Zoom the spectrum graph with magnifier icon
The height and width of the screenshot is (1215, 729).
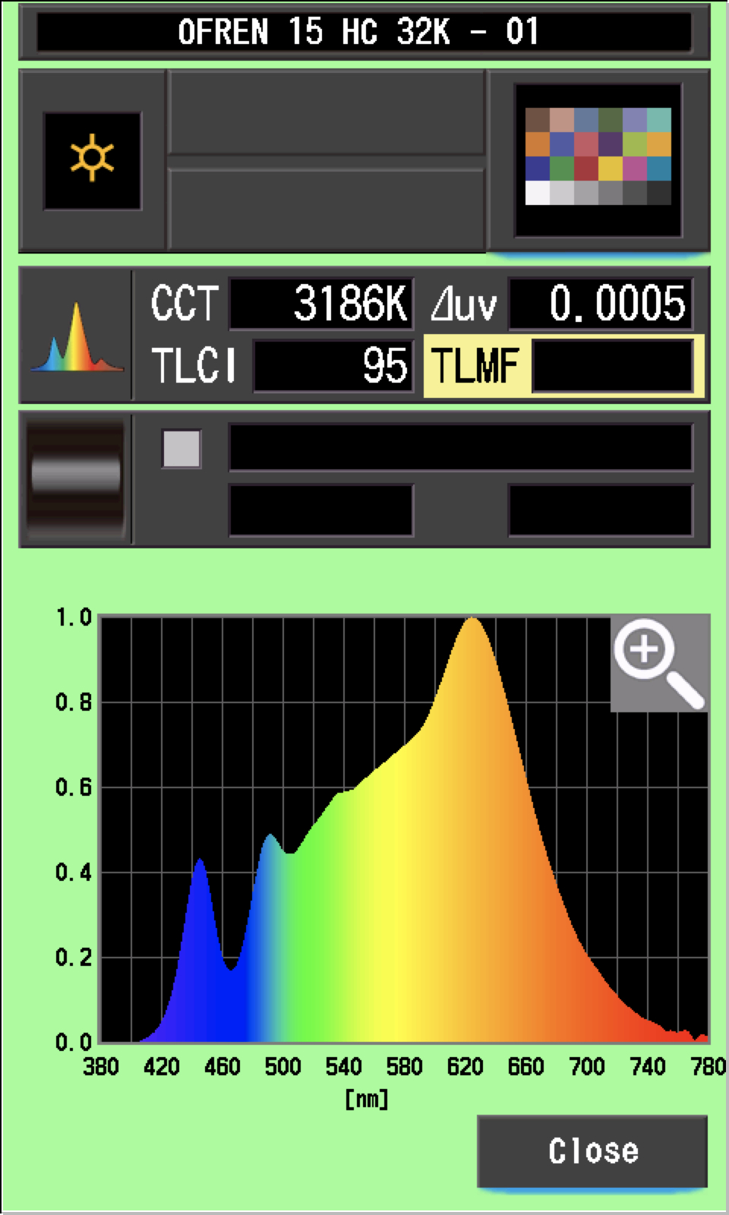click(x=658, y=664)
